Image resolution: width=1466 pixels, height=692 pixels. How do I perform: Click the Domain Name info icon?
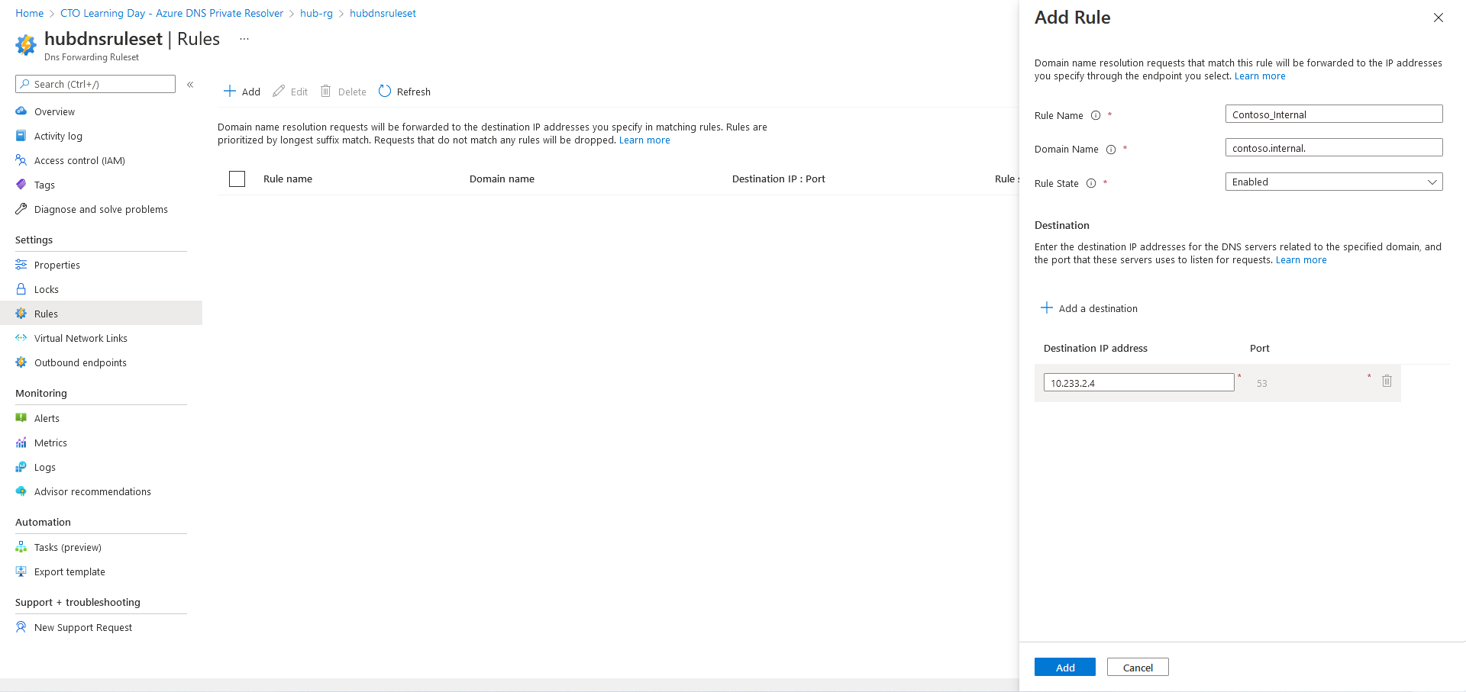1111,150
